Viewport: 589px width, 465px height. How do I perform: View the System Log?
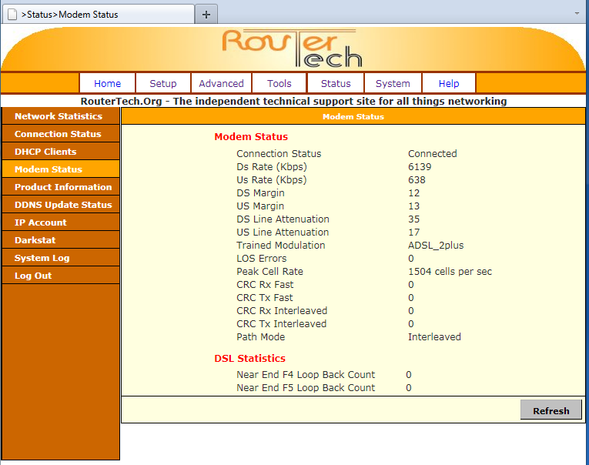click(x=61, y=258)
